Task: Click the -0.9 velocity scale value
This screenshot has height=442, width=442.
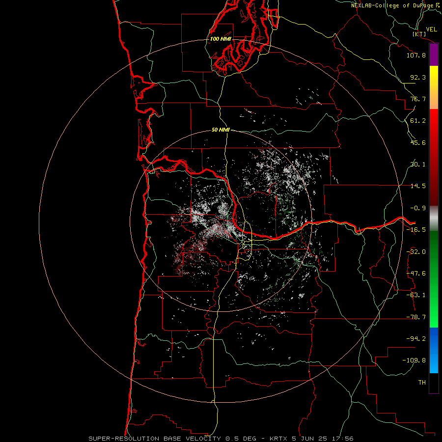Action: (418, 208)
